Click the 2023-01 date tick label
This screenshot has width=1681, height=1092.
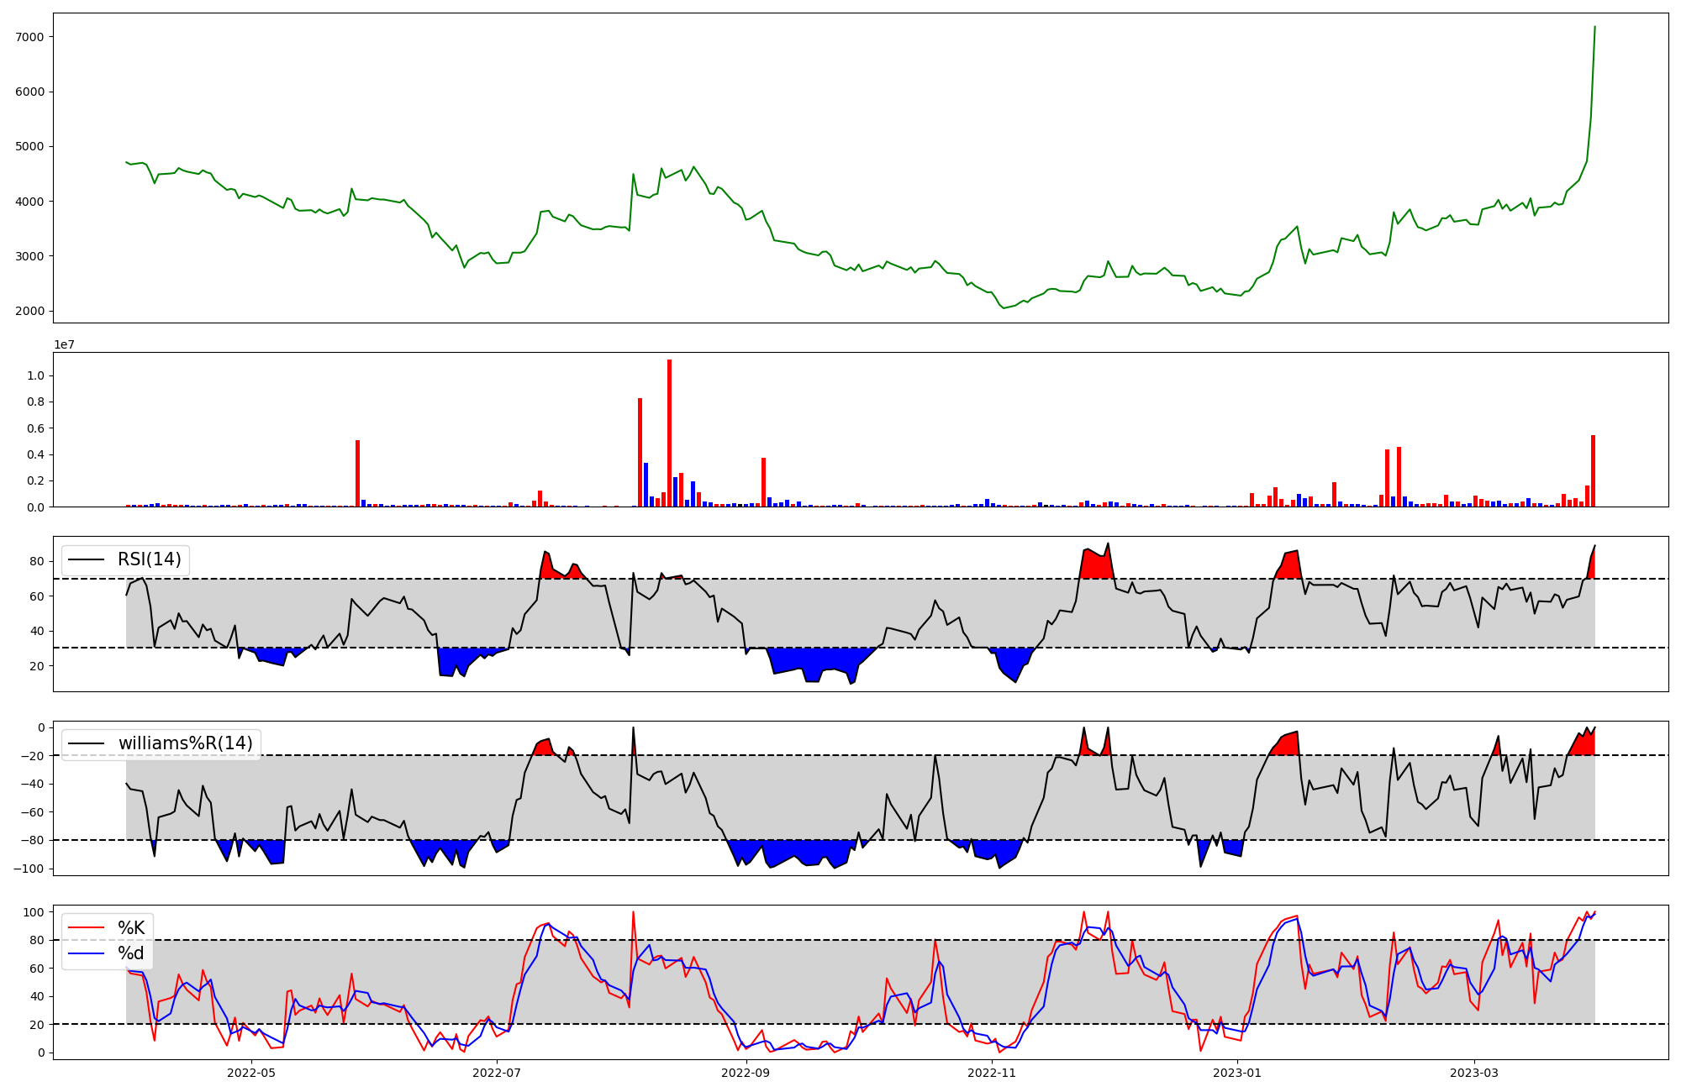[1238, 1073]
